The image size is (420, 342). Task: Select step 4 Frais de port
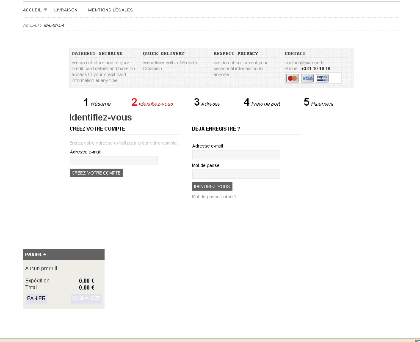pyautogui.click(x=262, y=102)
